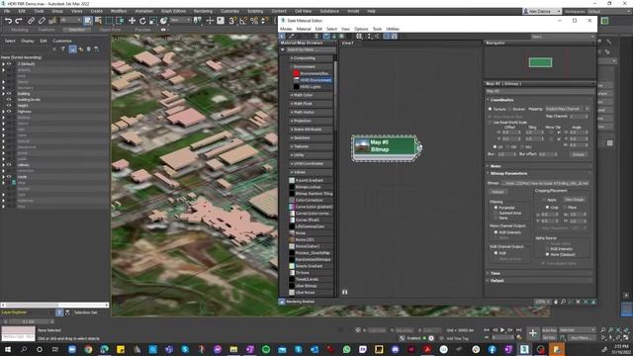Open the Display menu in Layer Explorer
The image size is (633, 356).
click(28, 41)
